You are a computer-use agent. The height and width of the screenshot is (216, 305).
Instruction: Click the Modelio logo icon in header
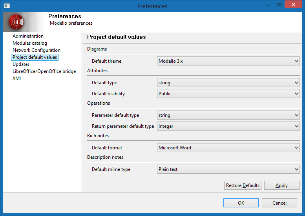[16, 22]
